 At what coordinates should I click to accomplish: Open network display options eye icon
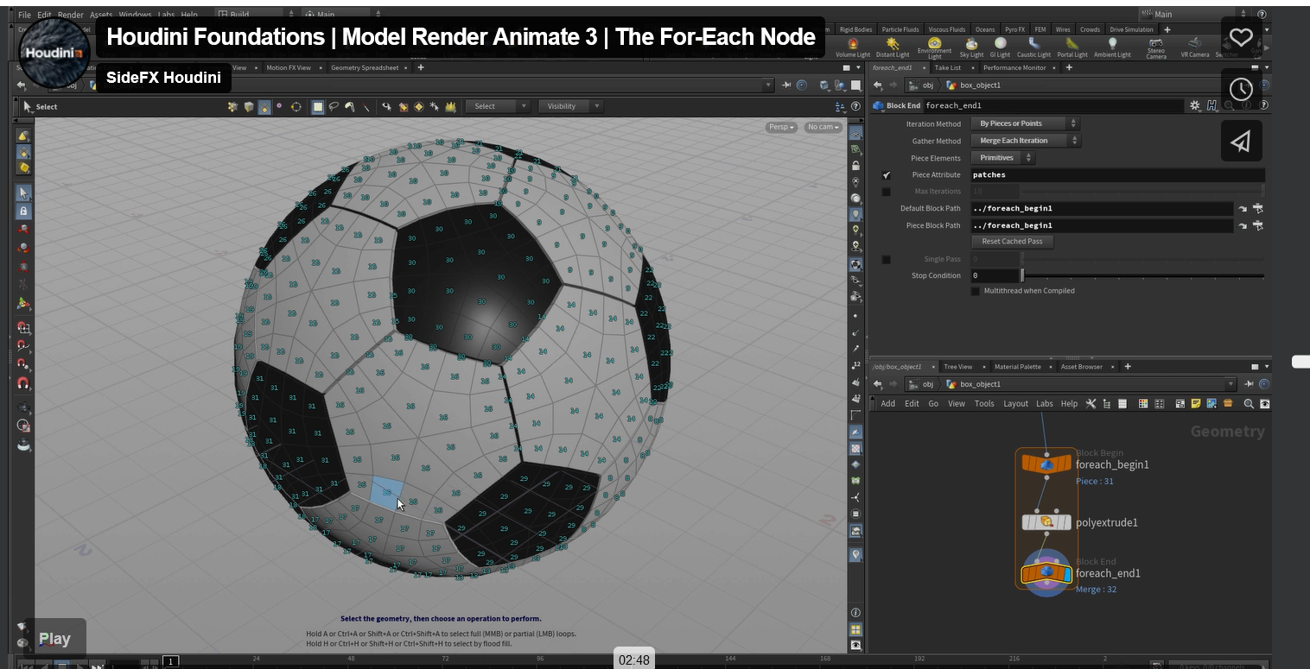pyautogui.click(x=1264, y=403)
